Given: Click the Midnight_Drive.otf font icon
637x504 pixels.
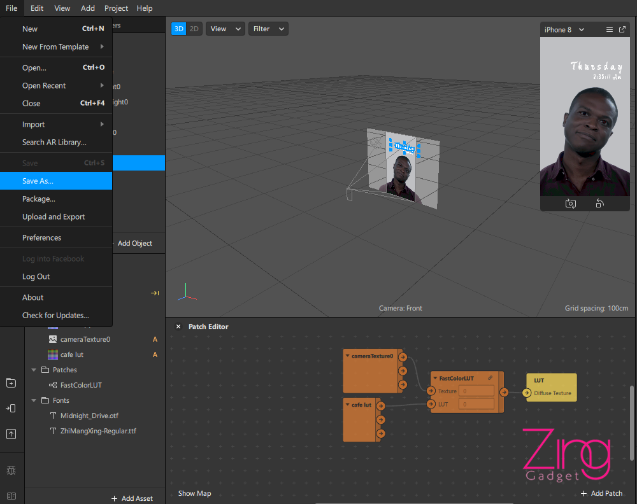Looking at the screenshot, I should click(x=53, y=416).
